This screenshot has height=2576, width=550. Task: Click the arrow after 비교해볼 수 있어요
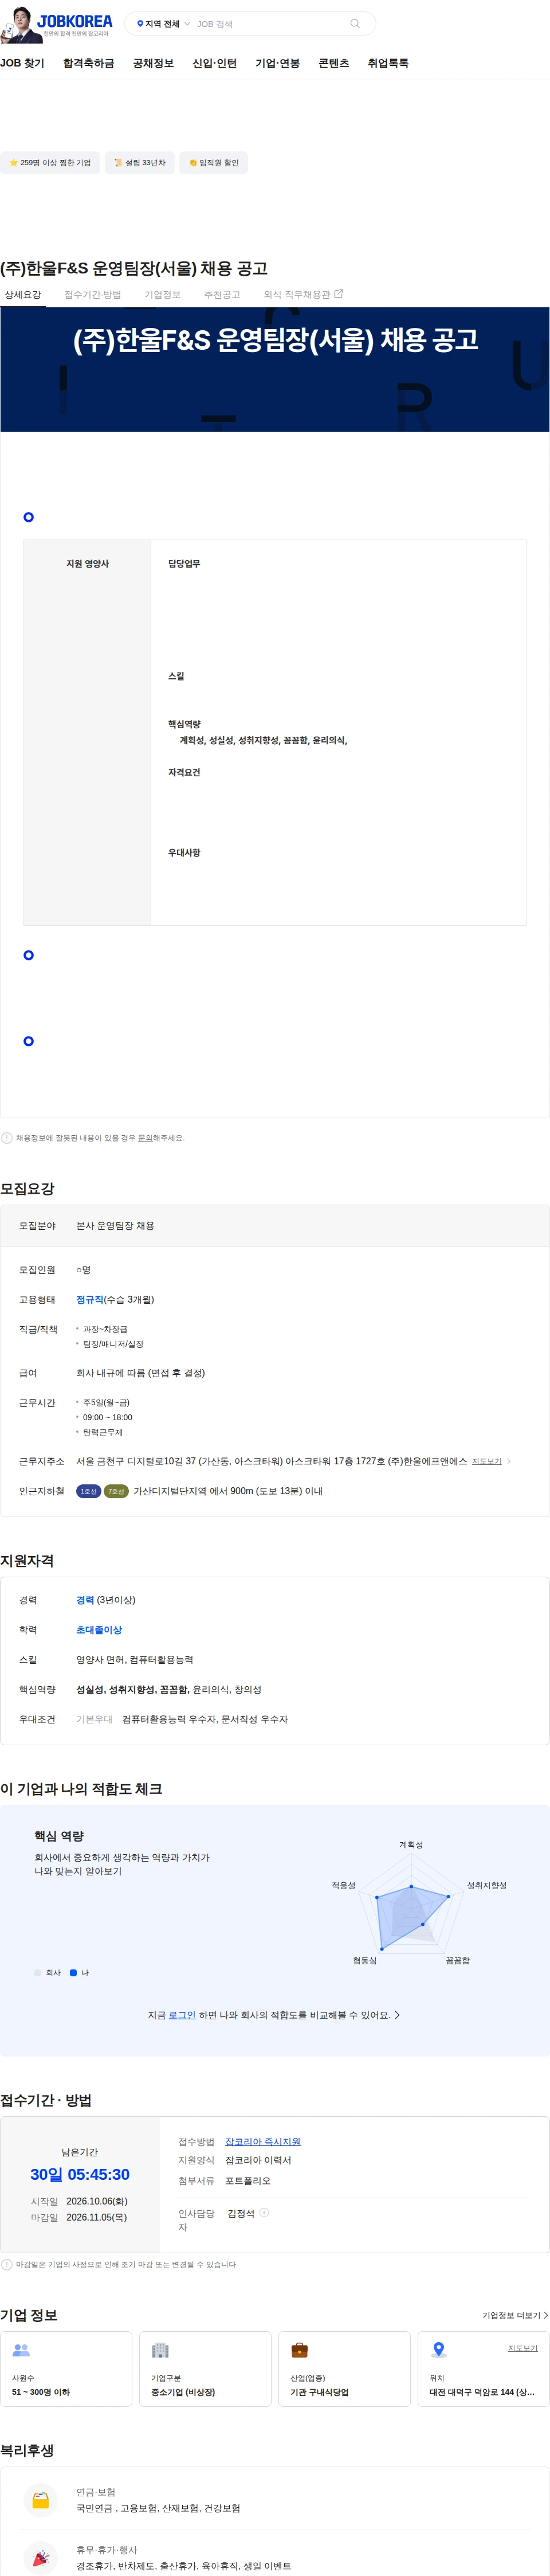397,2015
